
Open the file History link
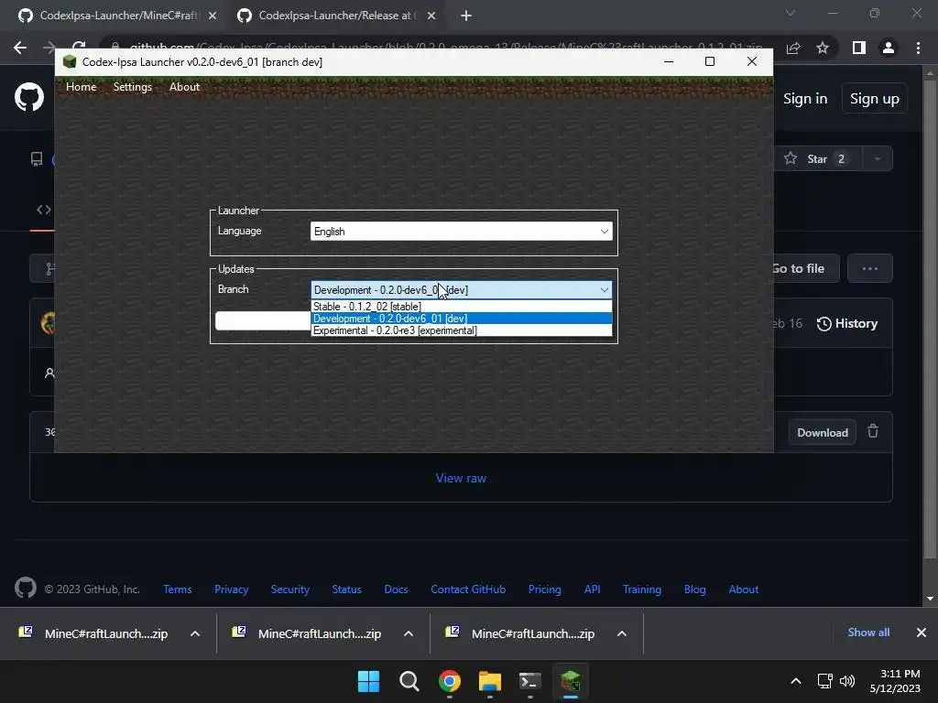click(x=847, y=323)
